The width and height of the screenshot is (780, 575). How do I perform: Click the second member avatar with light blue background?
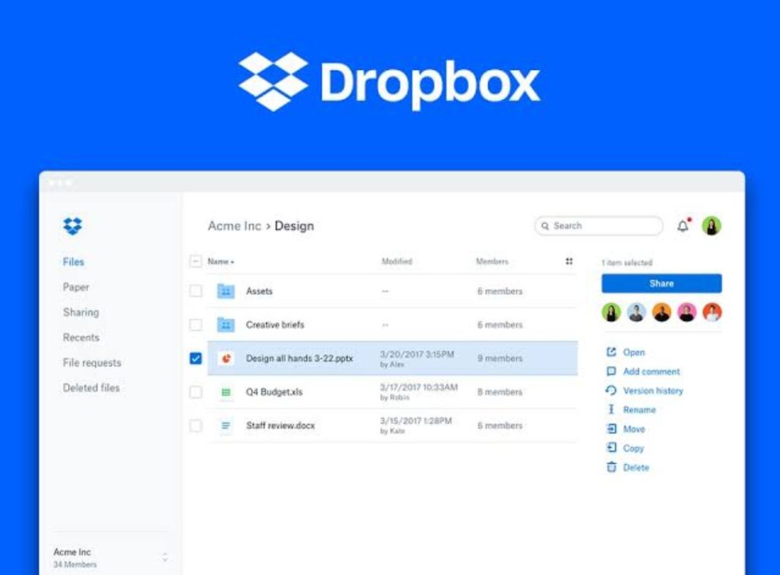point(636,312)
